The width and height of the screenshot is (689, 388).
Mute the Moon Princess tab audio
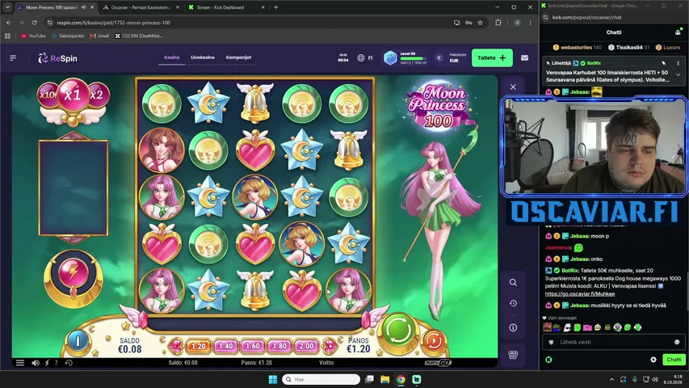tap(83, 7)
